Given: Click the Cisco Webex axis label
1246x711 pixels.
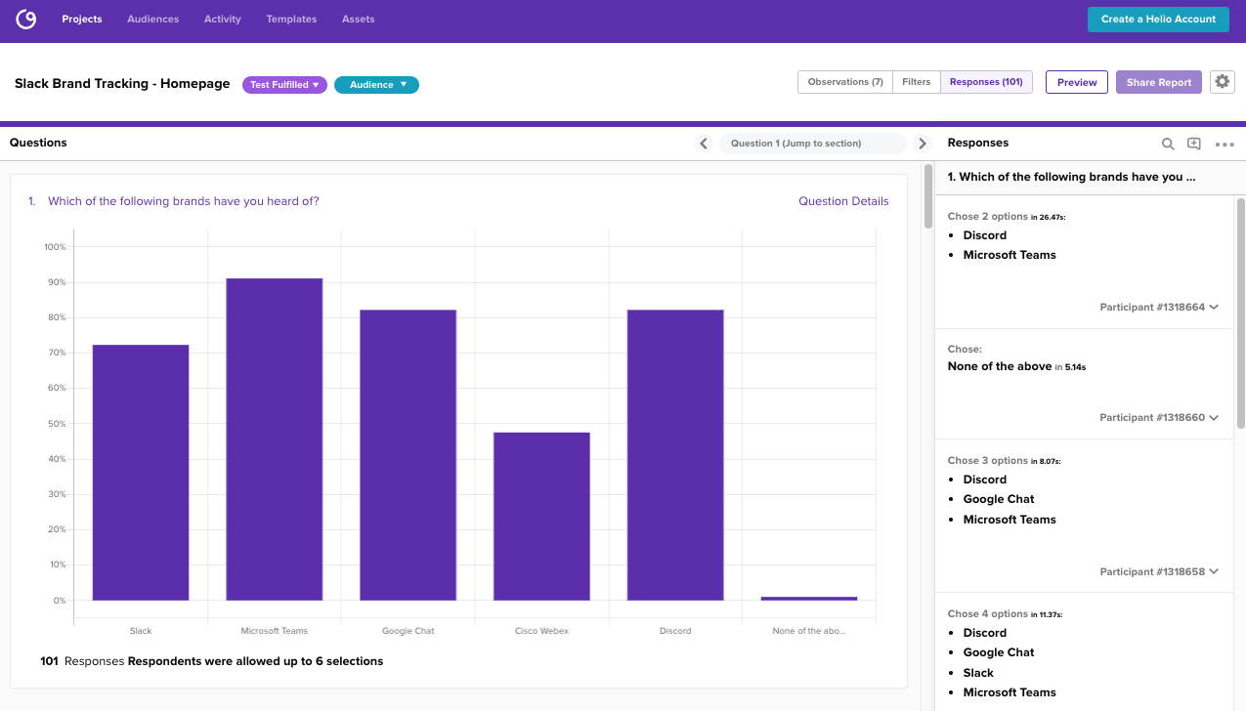Looking at the screenshot, I should point(541,631).
